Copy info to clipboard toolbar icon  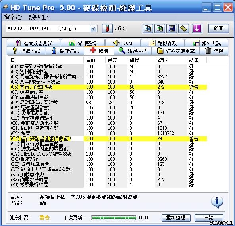coord(148,28)
